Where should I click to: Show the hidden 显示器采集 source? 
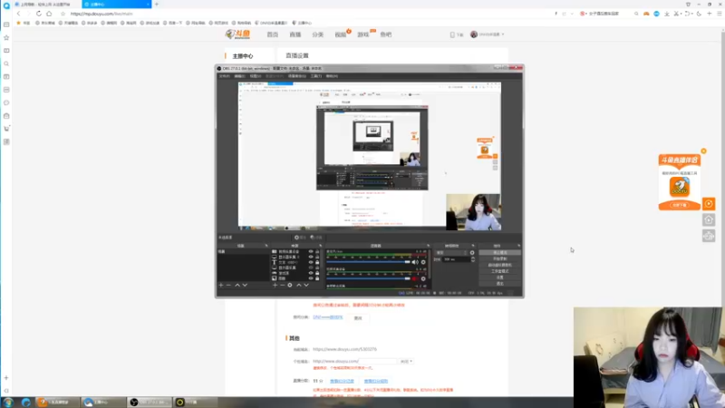click(311, 267)
